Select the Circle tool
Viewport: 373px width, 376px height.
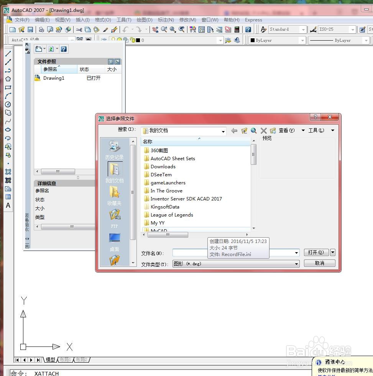click(8, 104)
